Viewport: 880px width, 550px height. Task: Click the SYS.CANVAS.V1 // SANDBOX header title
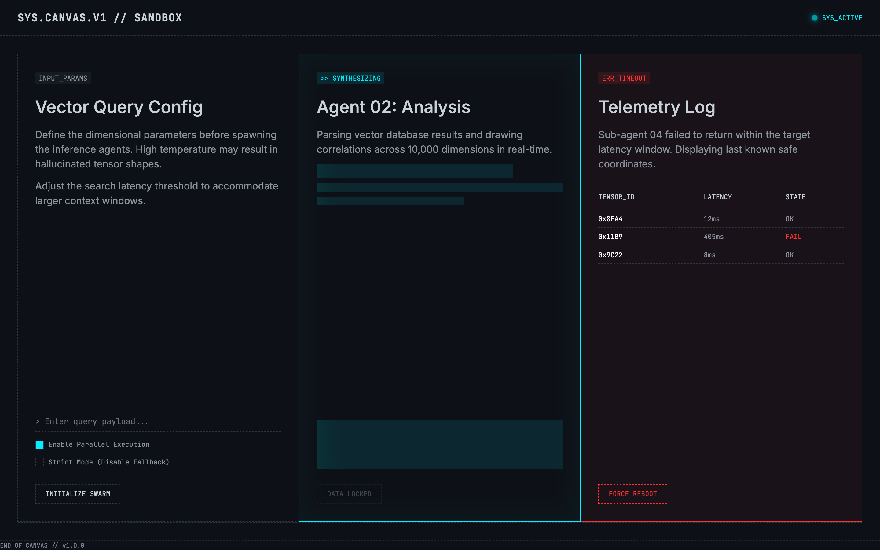tap(100, 18)
